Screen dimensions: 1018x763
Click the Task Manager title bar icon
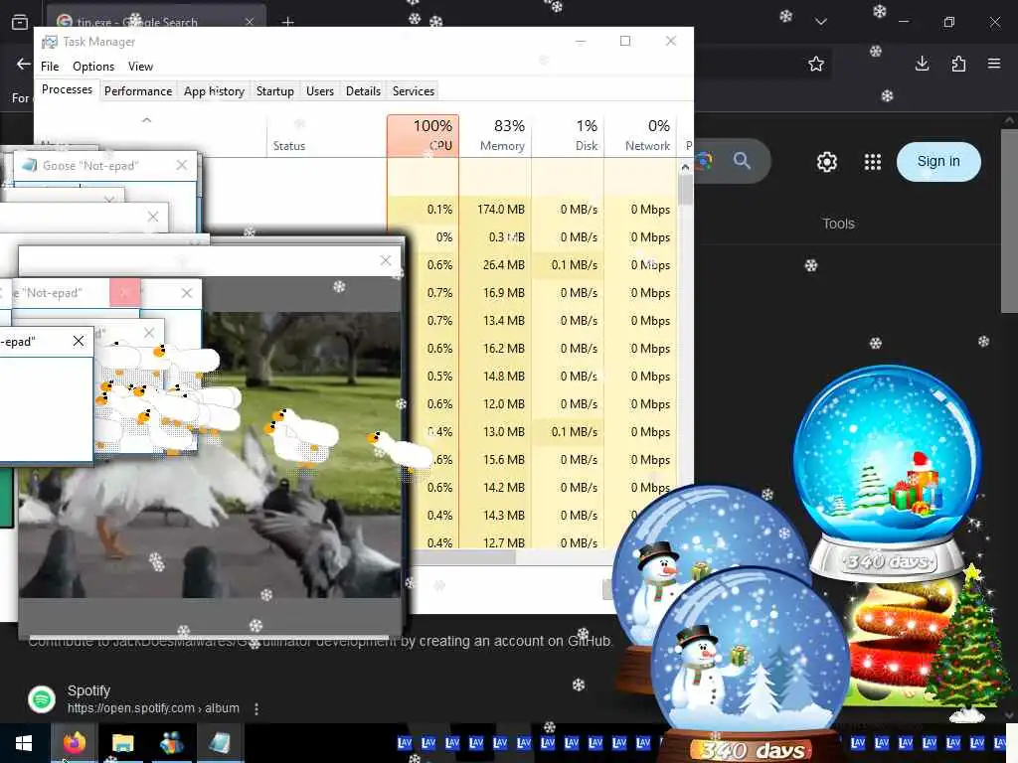pyautogui.click(x=50, y=42)
